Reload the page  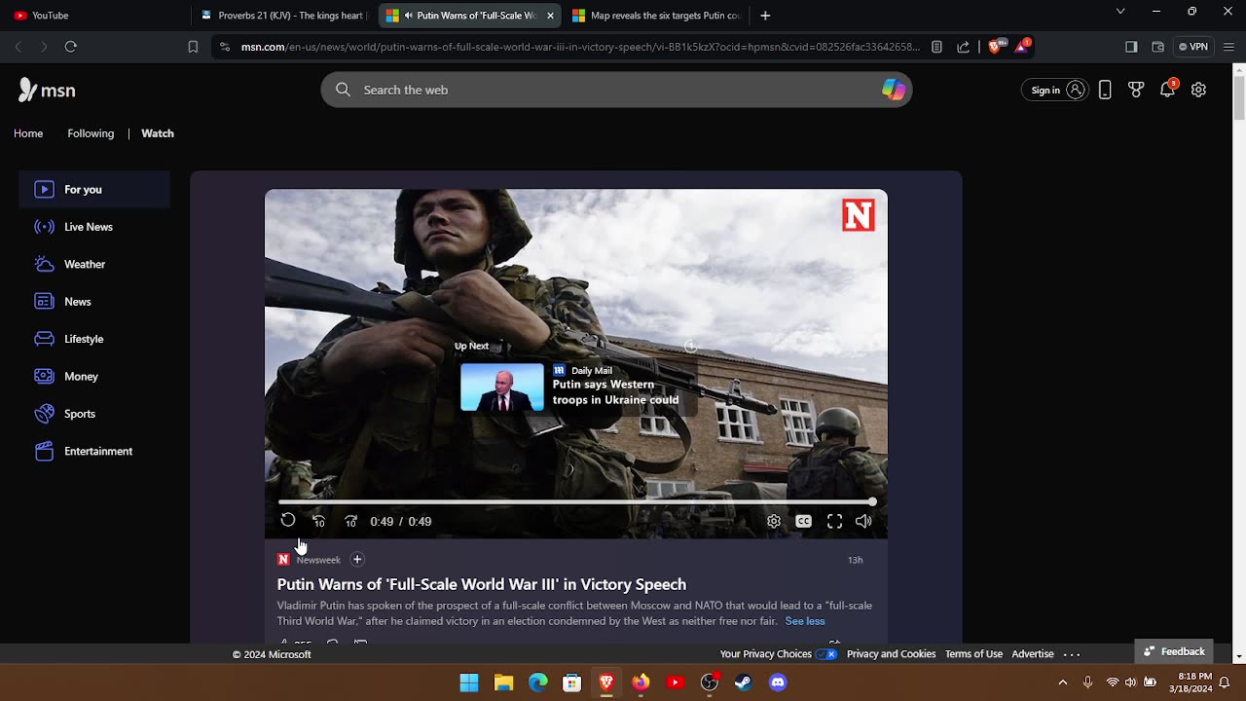pyautogui.click(x=70, y=47)
